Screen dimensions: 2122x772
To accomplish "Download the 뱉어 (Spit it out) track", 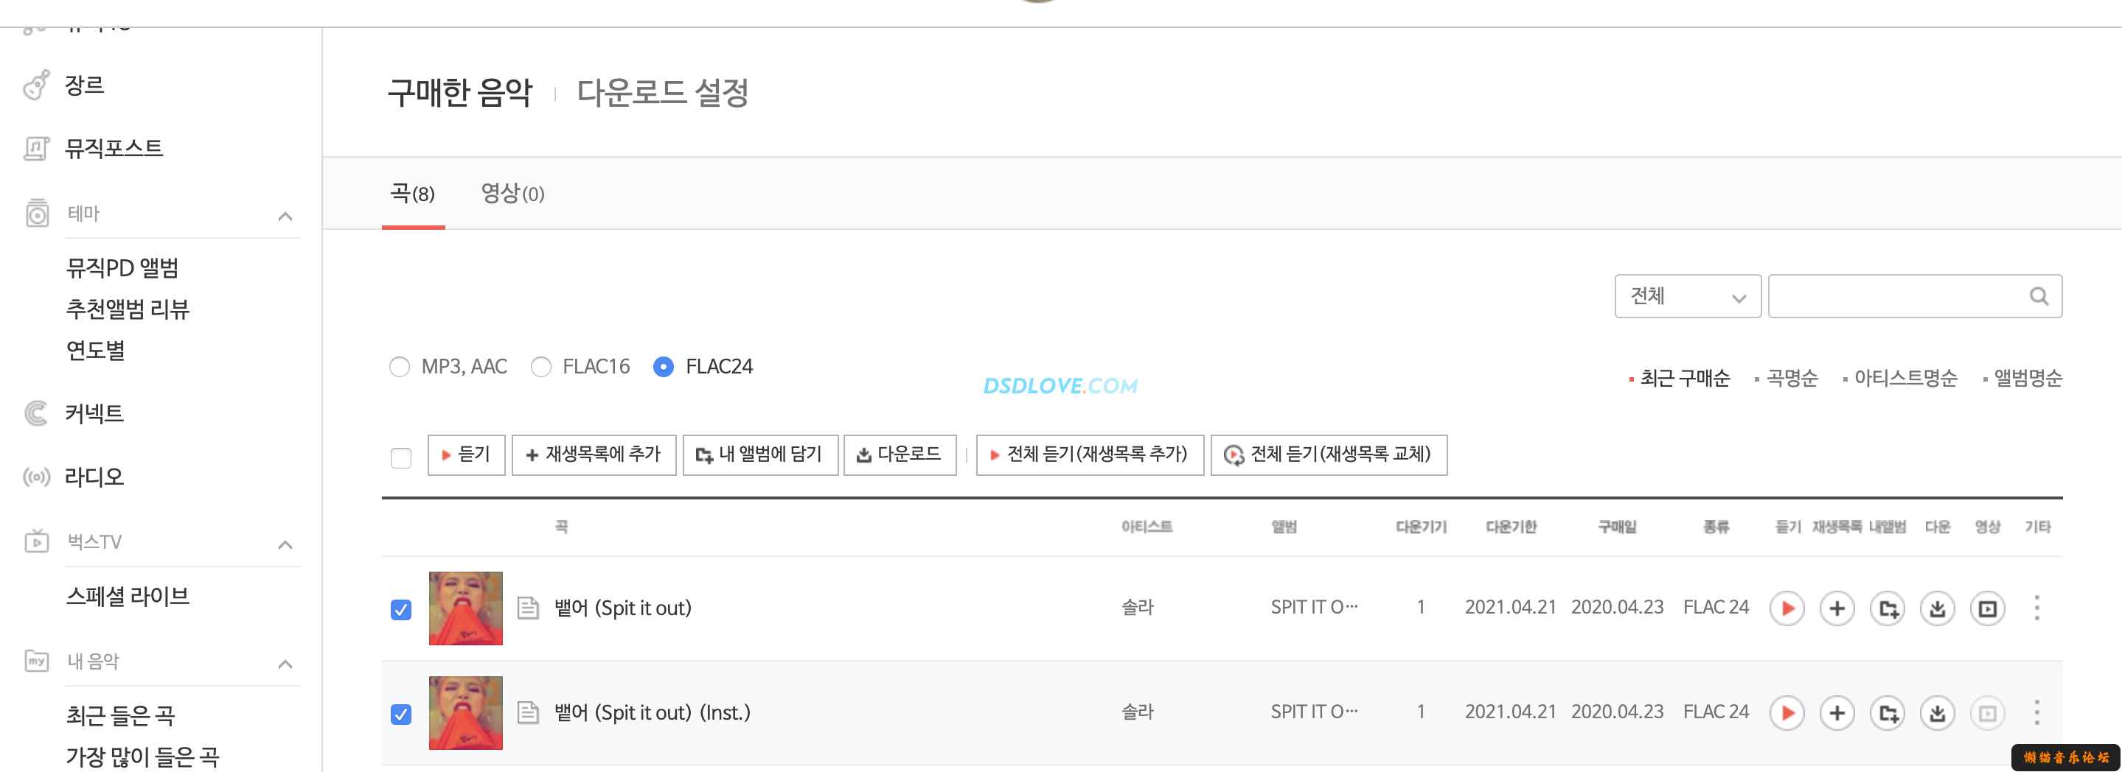I will [x=1938, y=608].
